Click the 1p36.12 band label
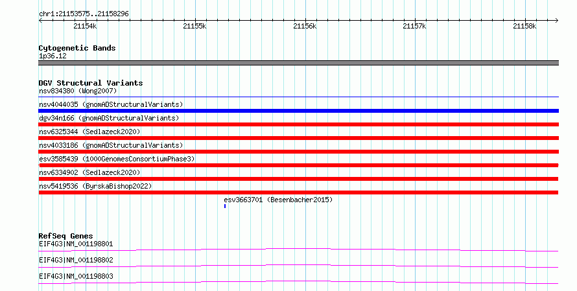Screen dimensions: 577x291 [53, 56]
